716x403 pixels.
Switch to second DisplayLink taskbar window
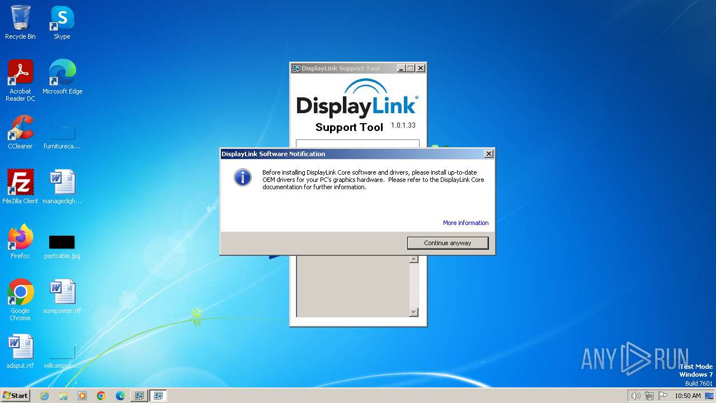[x=158, y=396]
